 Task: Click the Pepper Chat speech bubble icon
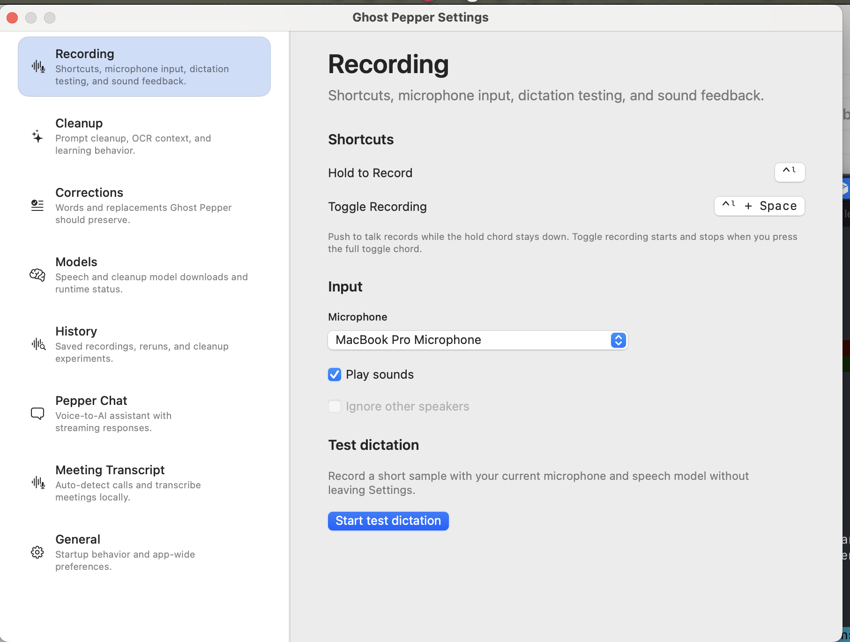coord(37,413)
